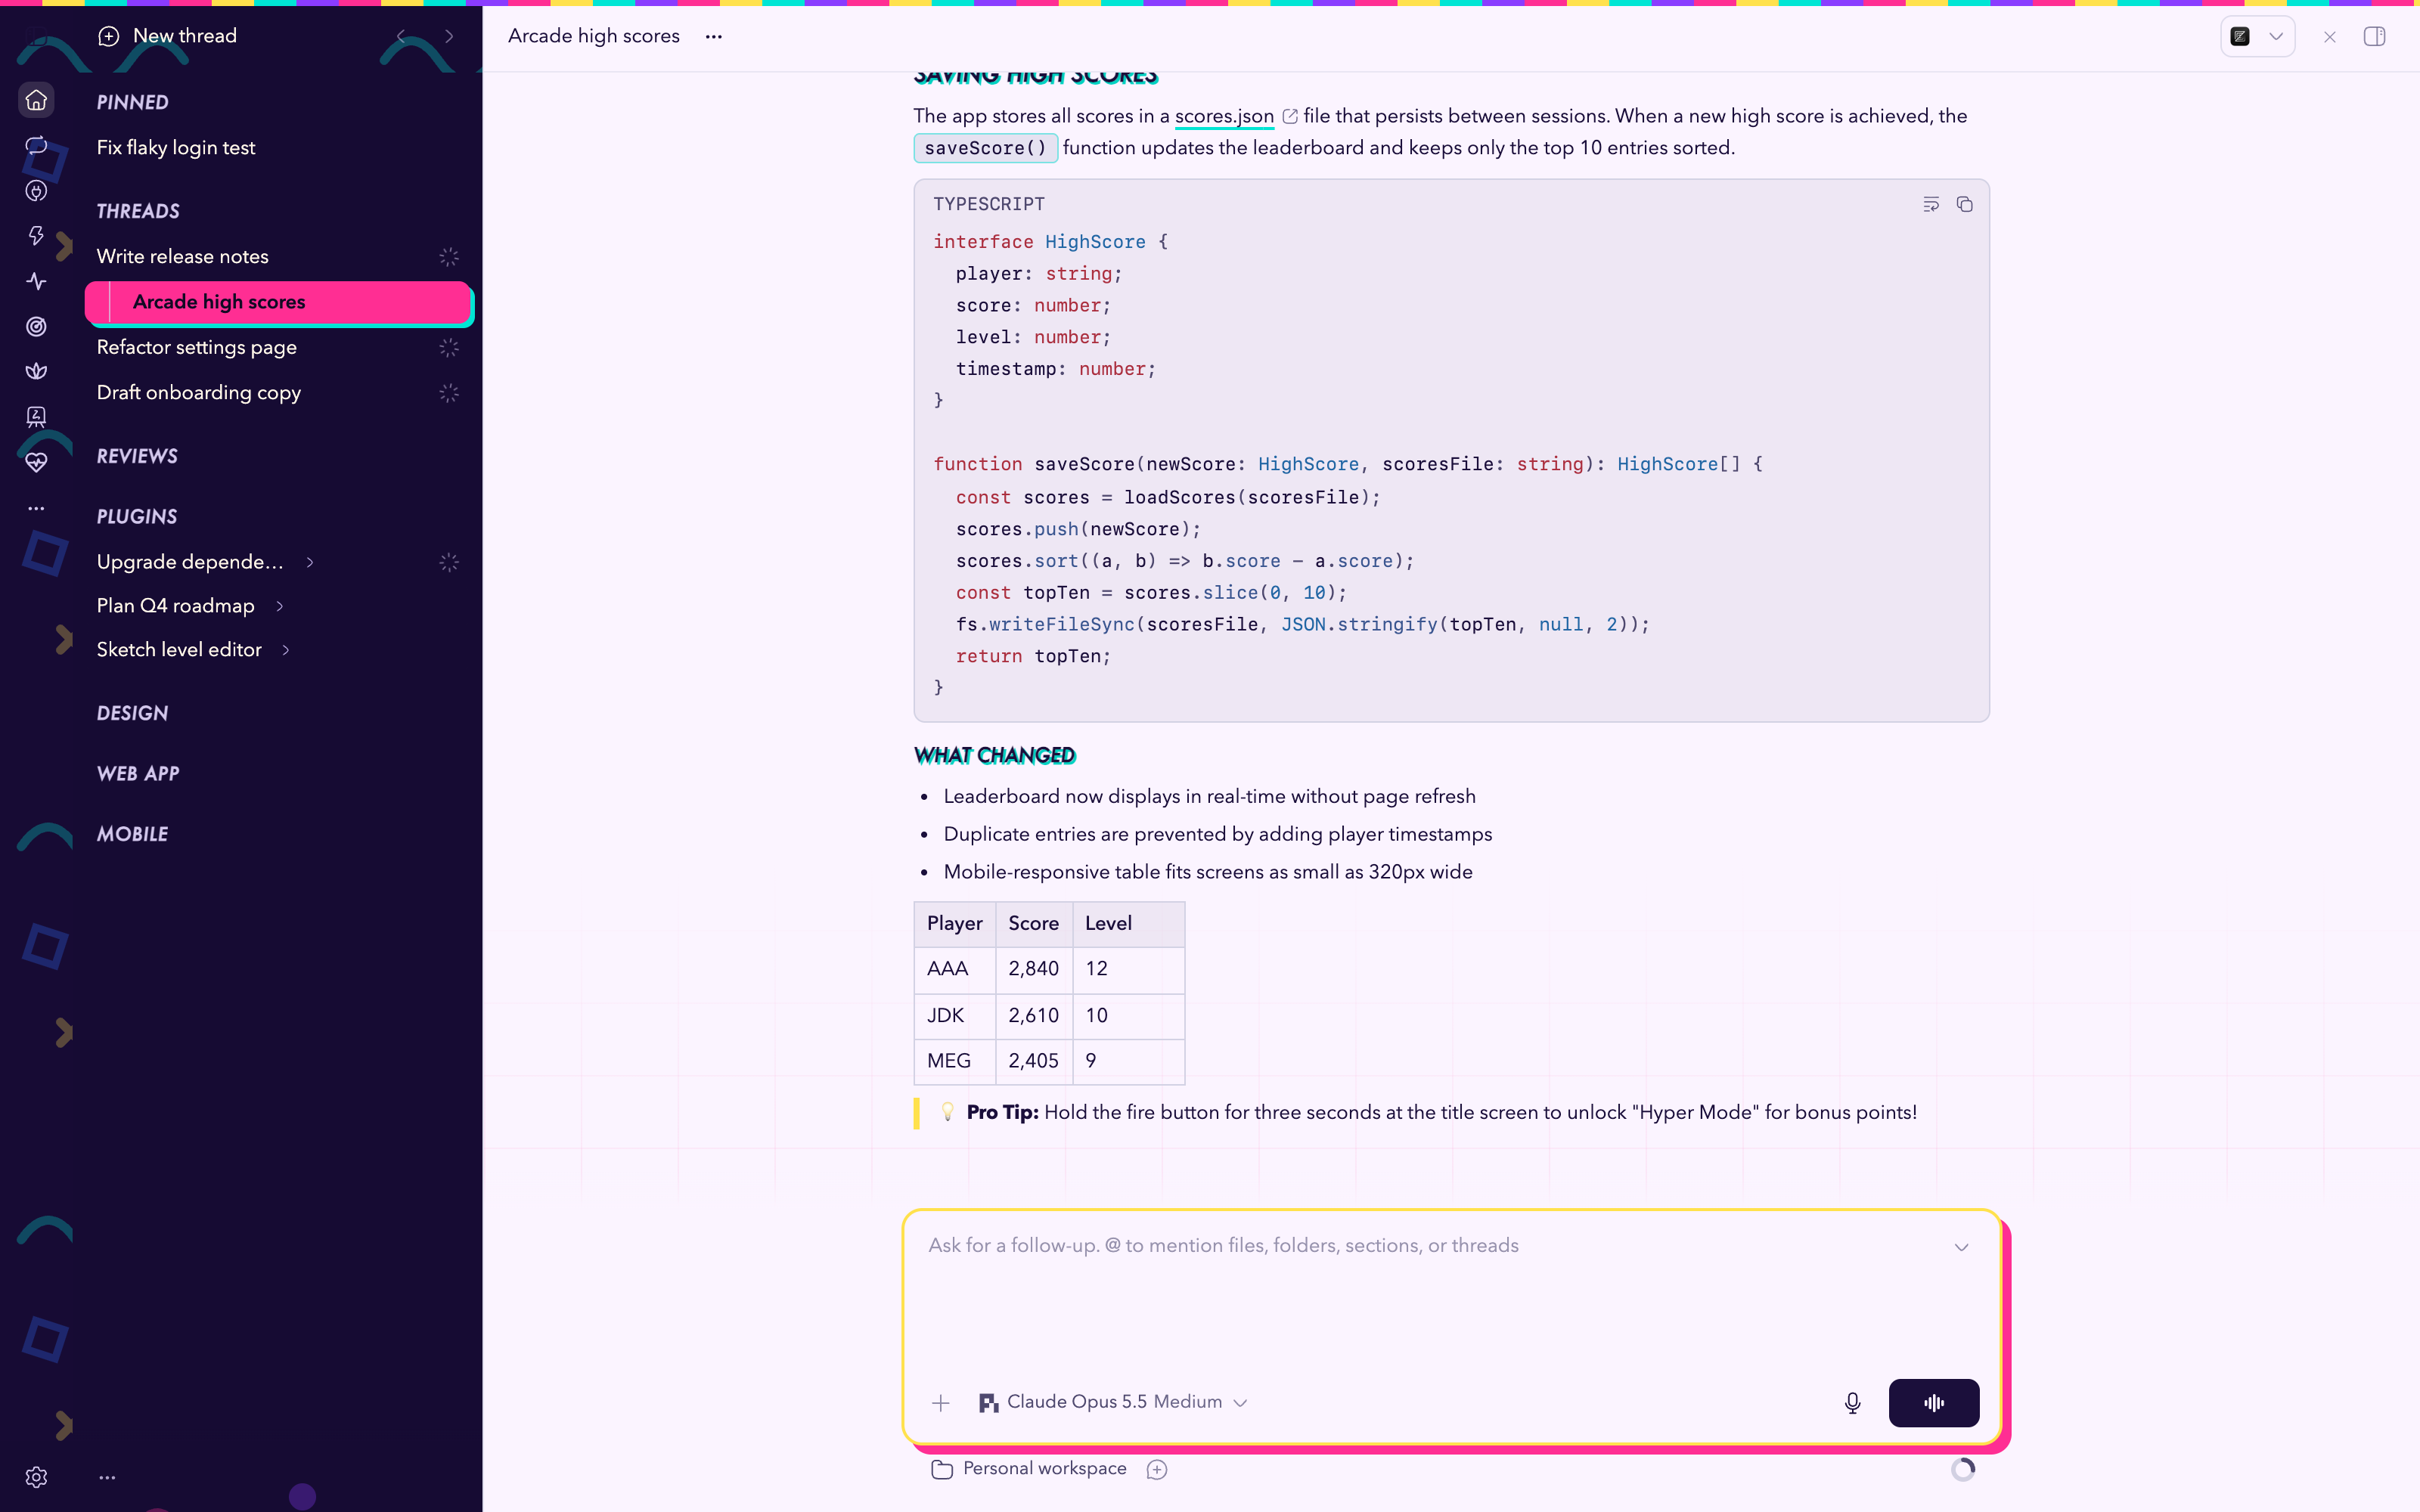Click the Score column header
The width and height of the screenshot is (2420, 1512).
pos(1033,924)
